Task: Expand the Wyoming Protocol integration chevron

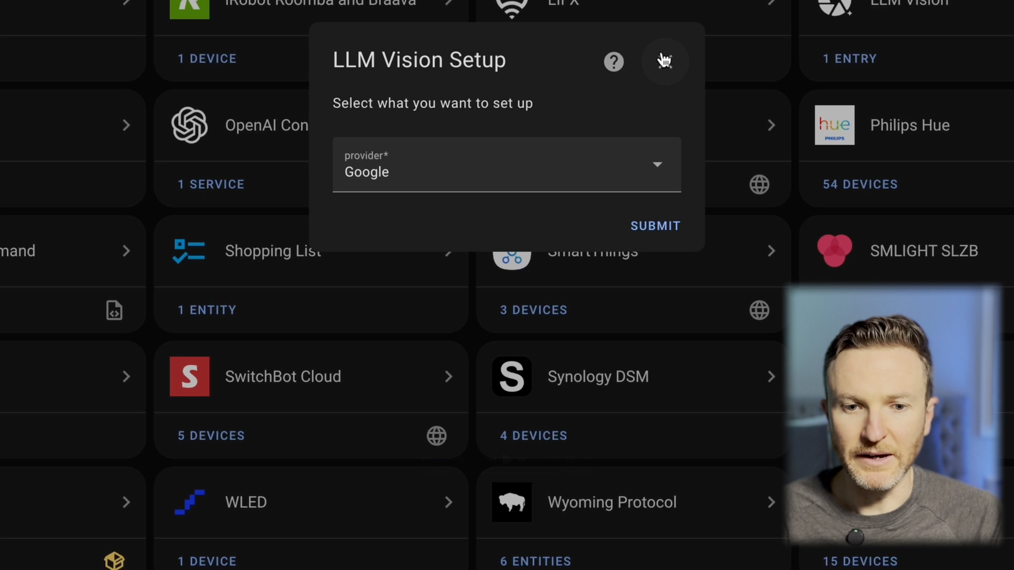Action: [771, 502]
